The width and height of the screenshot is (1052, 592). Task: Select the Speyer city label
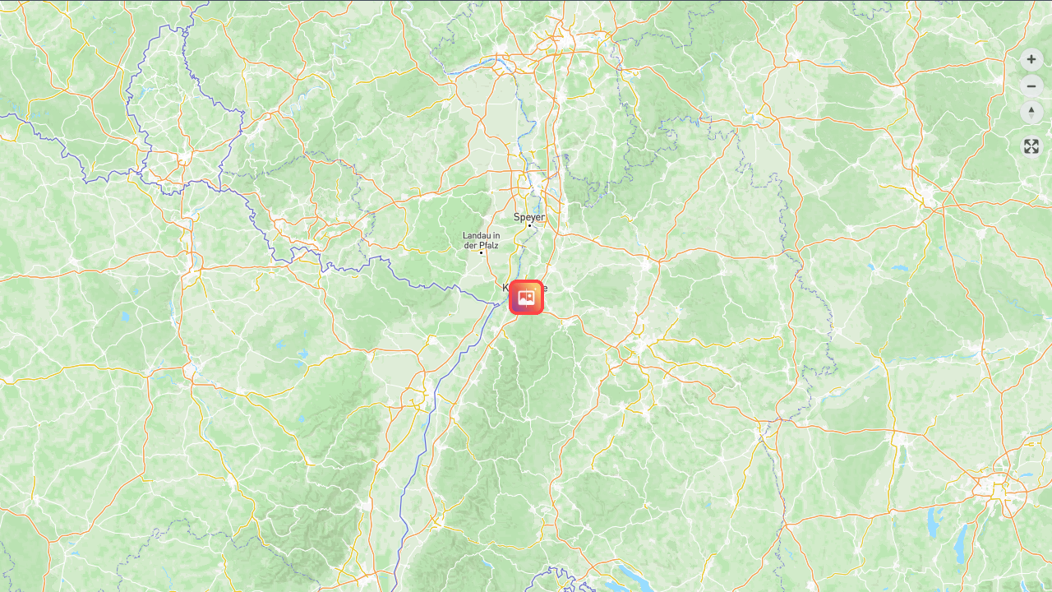click(529, 217)
